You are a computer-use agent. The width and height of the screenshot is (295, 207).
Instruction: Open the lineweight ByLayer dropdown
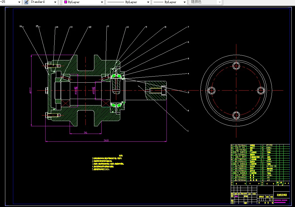coord(184,2)
